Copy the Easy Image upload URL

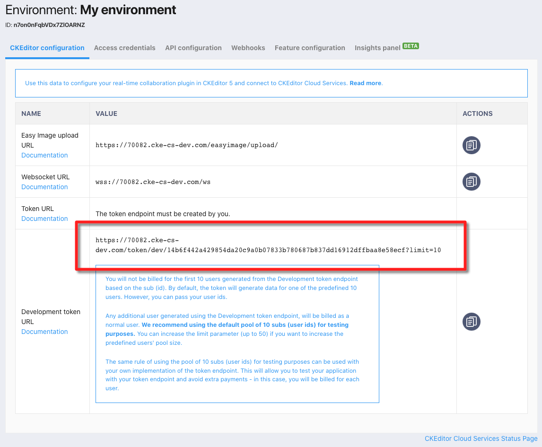(x=471, y=145)
